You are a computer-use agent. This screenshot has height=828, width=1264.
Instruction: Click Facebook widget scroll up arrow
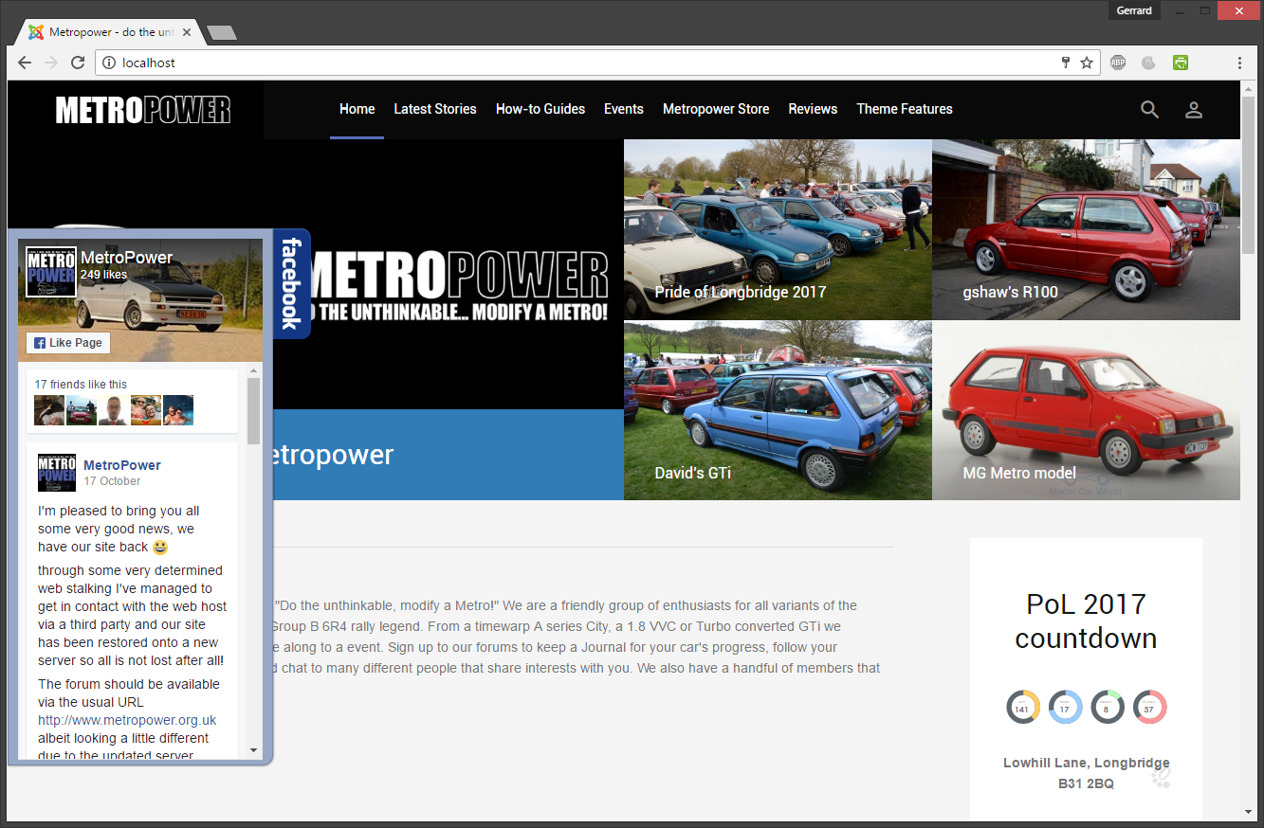(x=253, y=369)
